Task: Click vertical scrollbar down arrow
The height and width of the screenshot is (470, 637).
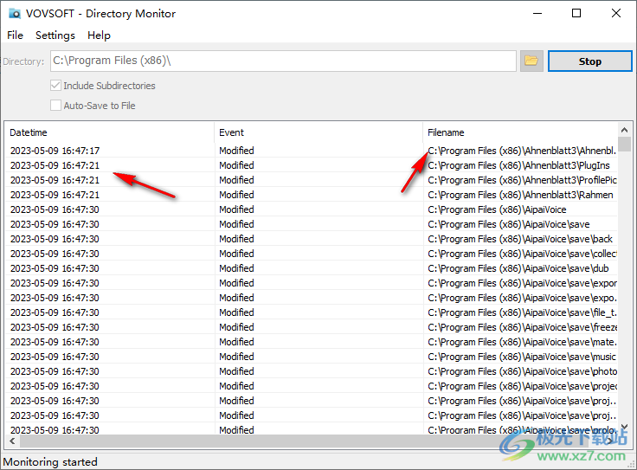Action: 624,427
